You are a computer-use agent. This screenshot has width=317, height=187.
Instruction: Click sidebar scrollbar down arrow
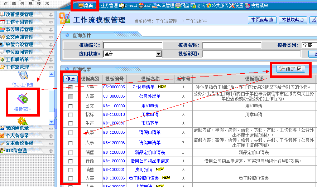(x=51, y=122)
